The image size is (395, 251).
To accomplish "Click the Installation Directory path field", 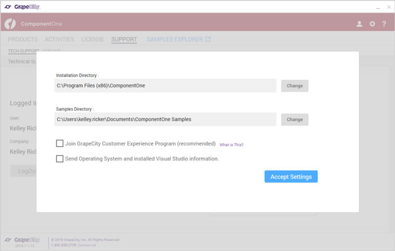I will click(x=165, y=86).
